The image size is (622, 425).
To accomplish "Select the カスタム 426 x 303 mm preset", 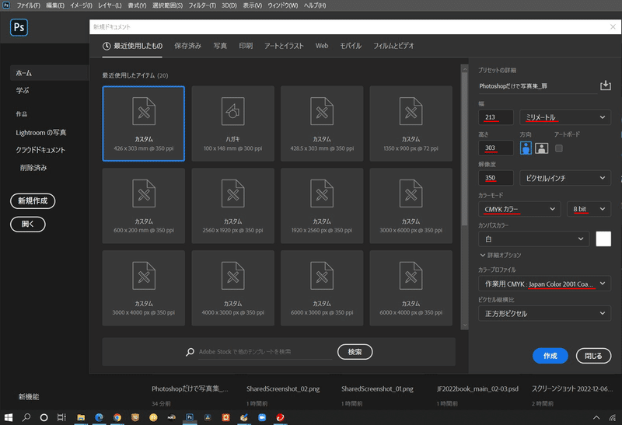I will 144,124.
